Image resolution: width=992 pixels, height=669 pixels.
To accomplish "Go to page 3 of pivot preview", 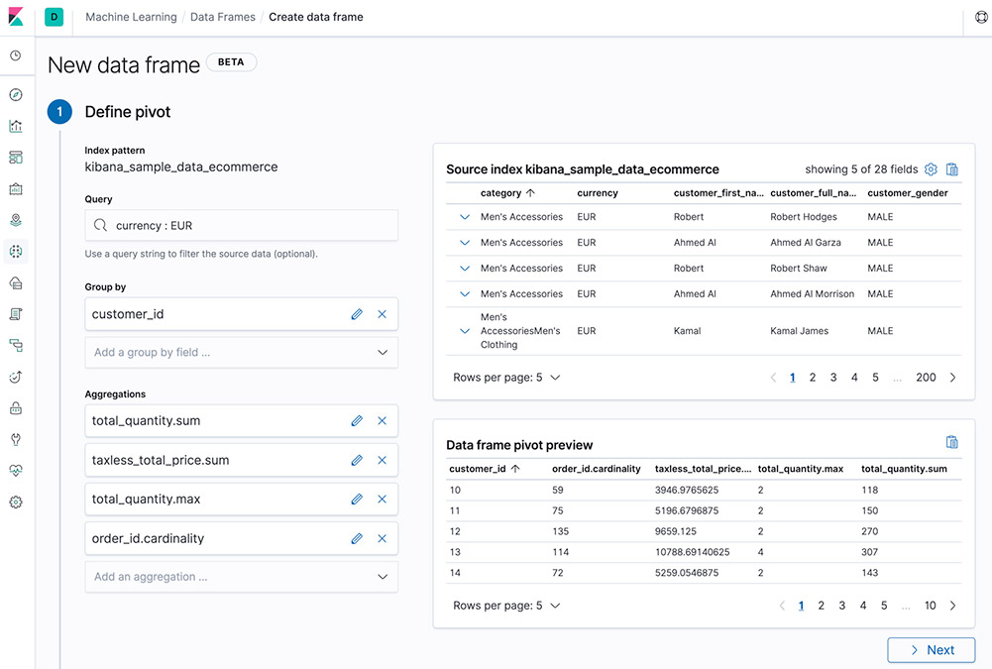I will tap(842, 606).
